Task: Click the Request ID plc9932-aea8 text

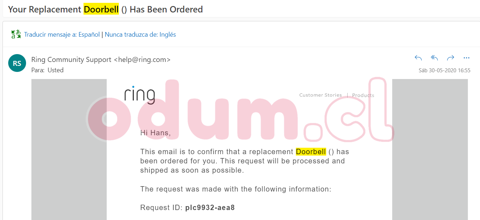Action: (210, 208)
